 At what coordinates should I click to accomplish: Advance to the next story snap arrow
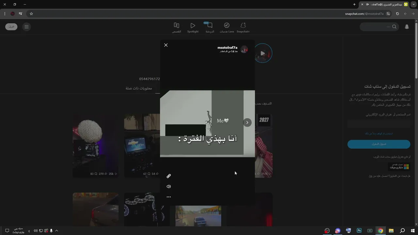pyautogui.click(x=247, y=122)
